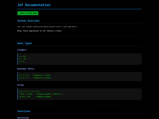Click the code line first = arr[0]
Screen dimensions: 159x119
26,94
